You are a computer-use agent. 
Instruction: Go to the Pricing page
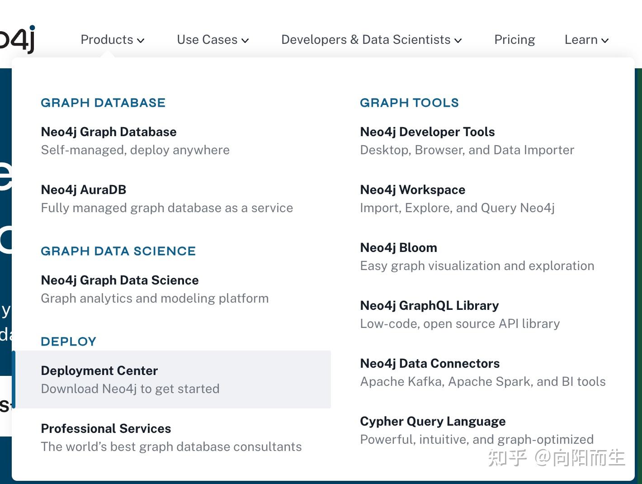pyautogui.click(x=515, y=40)
